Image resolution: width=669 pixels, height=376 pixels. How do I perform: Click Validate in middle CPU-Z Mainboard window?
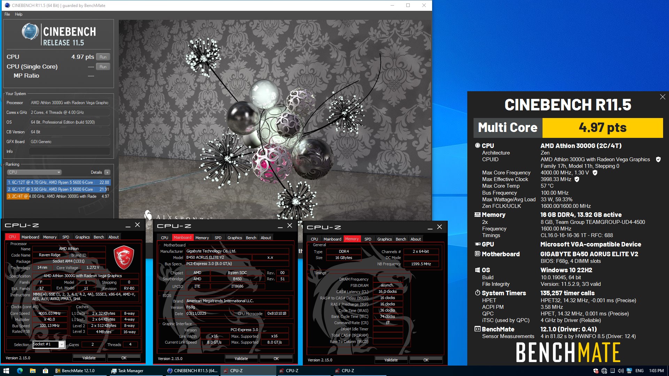[241, 359]
